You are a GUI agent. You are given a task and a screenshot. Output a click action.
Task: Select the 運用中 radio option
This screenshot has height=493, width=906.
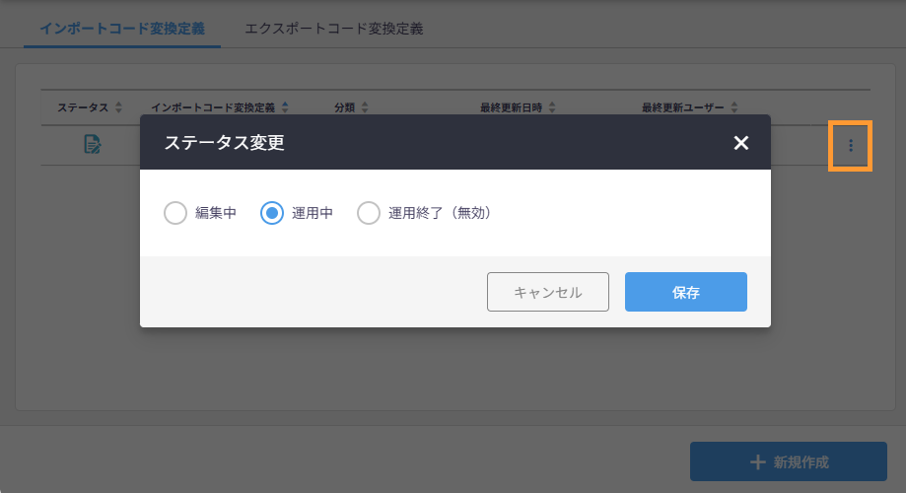271,213
